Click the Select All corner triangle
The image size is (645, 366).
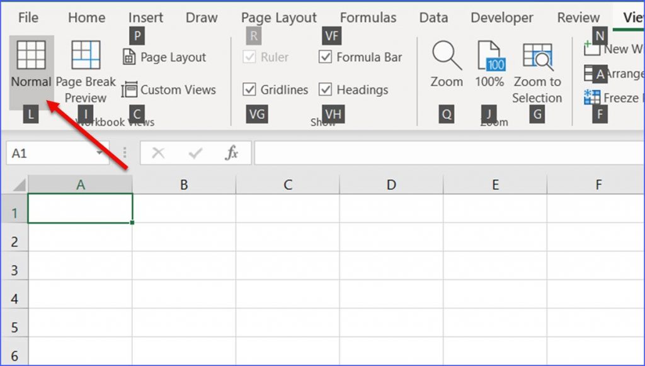point(19,186)
